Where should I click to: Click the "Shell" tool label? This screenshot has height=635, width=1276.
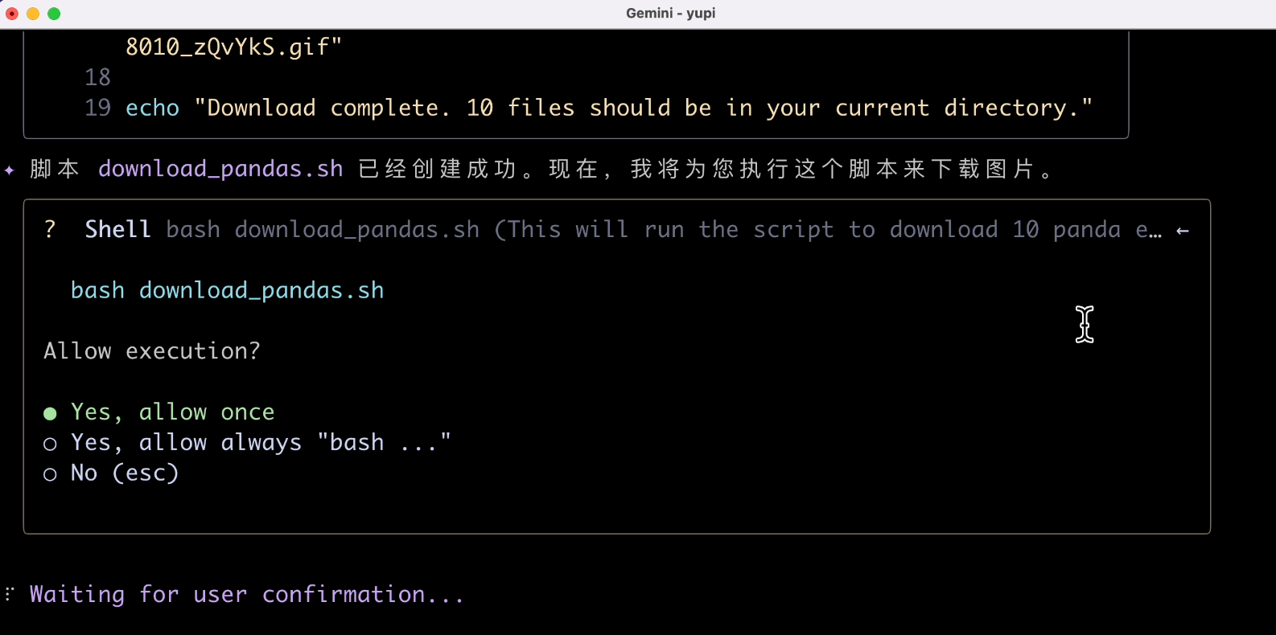click(x=117, y=230)
